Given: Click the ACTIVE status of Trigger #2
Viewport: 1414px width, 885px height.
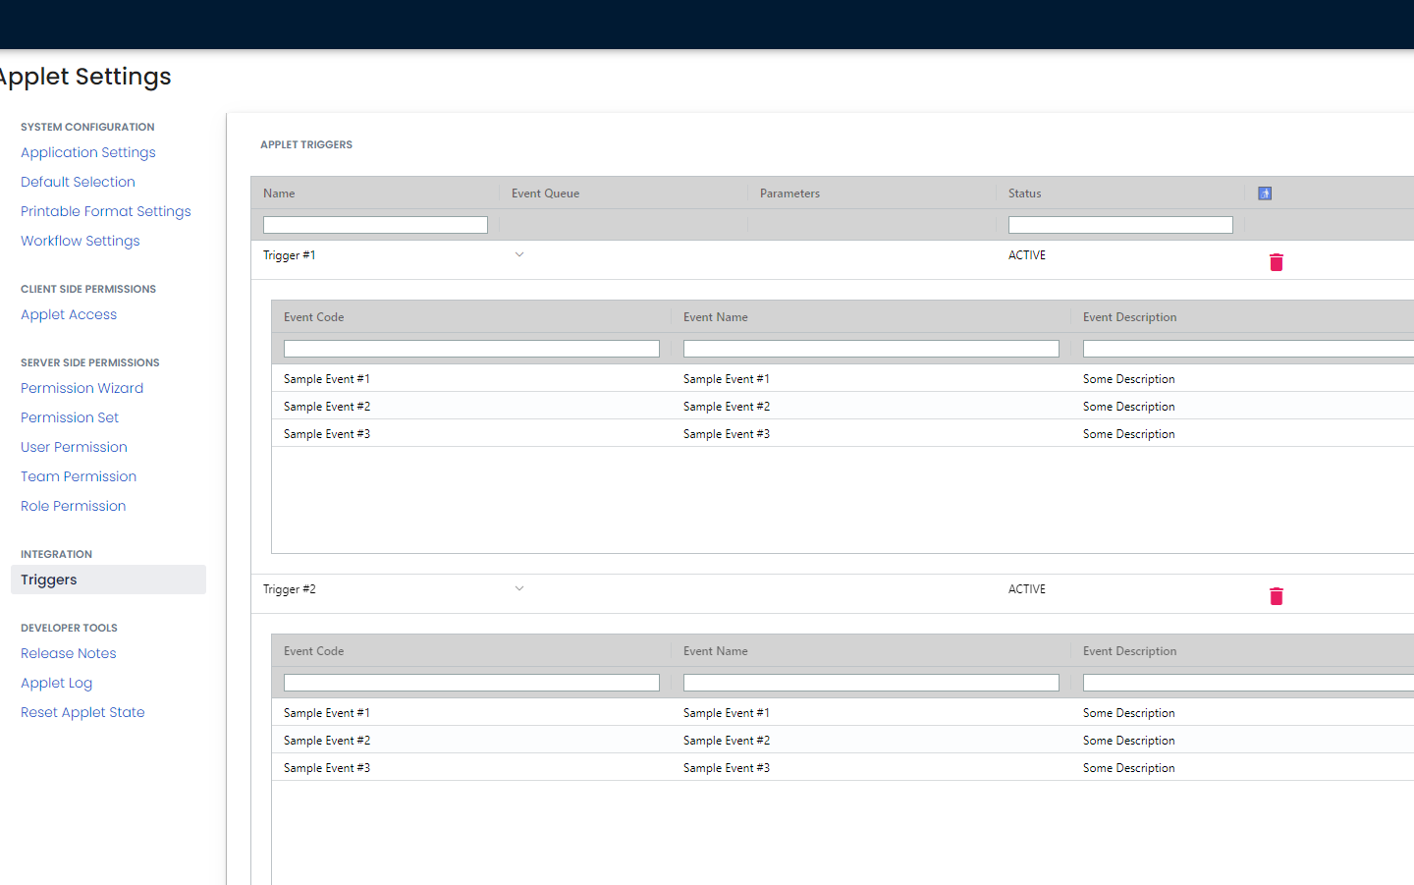Looking at the screenshot, I should [x=1027, y=589].
